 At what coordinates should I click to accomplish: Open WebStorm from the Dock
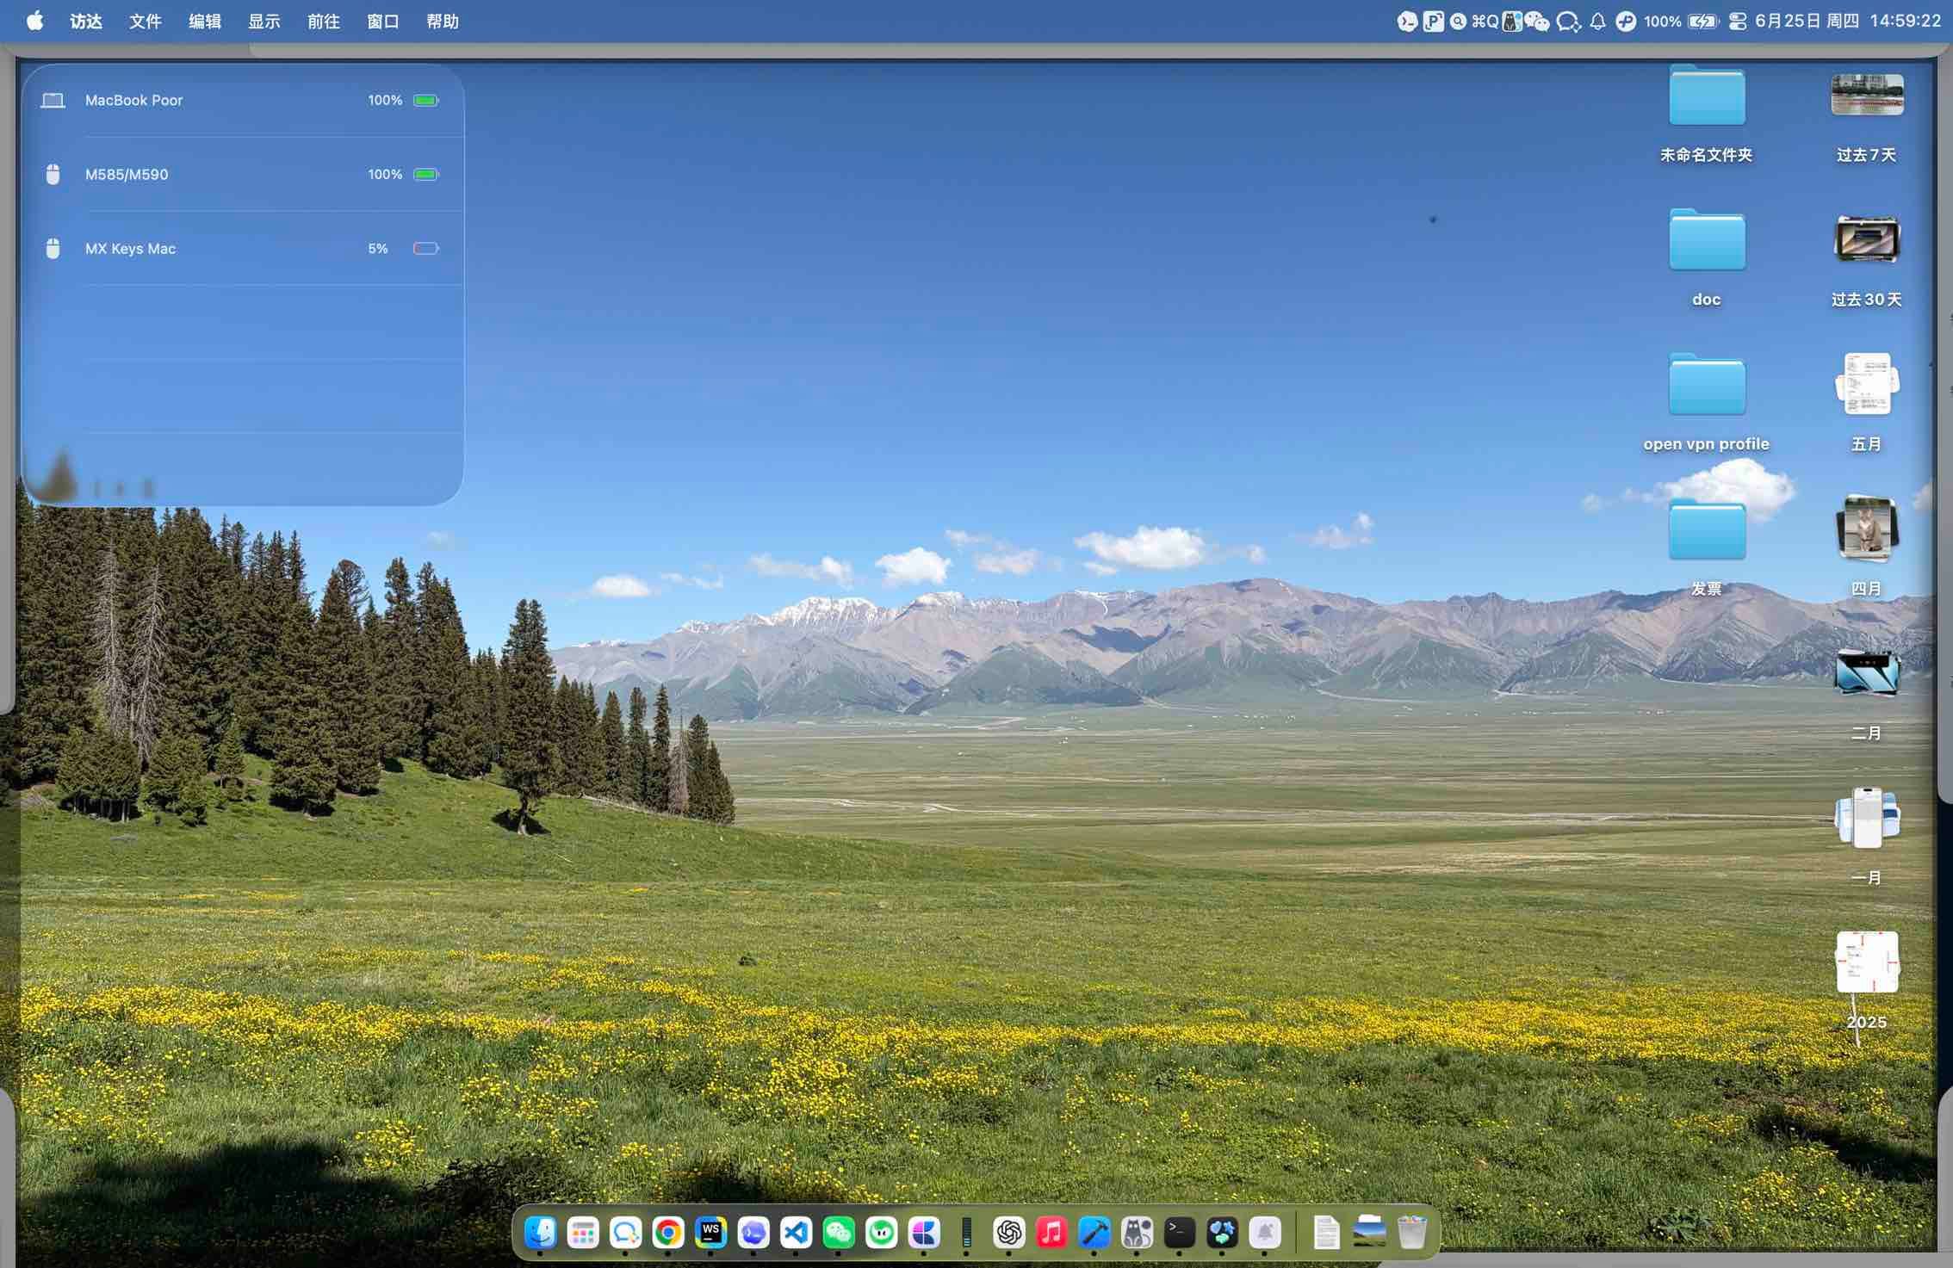pyautogui.click(x=710, y=1233)
